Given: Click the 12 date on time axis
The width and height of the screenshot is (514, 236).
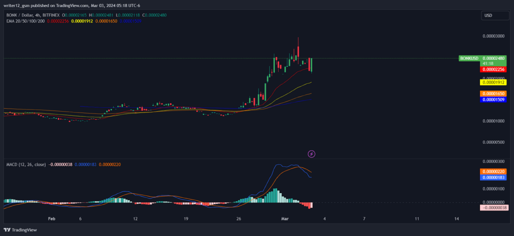Looking at the screenshot, I should click(x=135, y=218).
